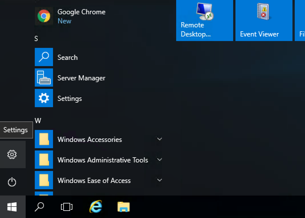Click the "New" label under Google Chrome
Screen dimensions: 305x218
tap(64, 21)
